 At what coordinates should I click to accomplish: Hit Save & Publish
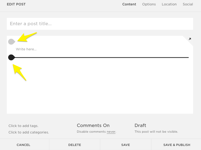[x=177, y=145]
